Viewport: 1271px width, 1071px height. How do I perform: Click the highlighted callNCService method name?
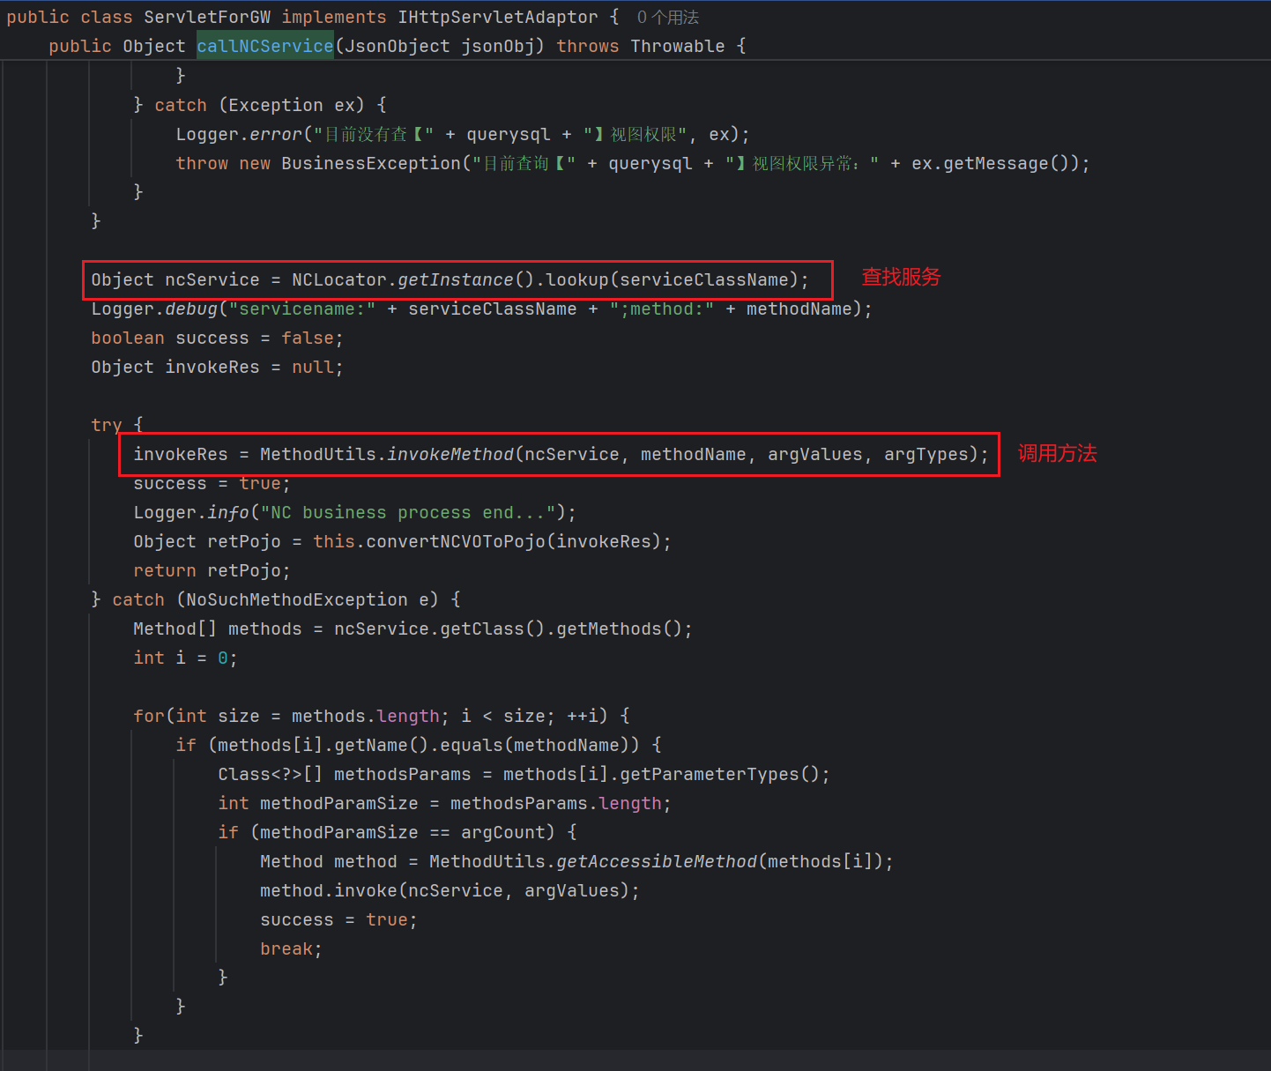coord(264,46)
